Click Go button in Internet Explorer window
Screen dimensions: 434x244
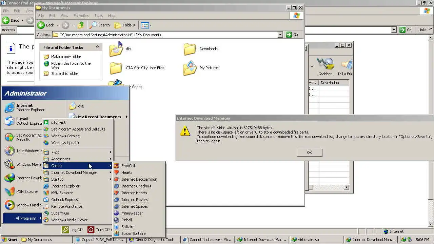coord(406,30)
